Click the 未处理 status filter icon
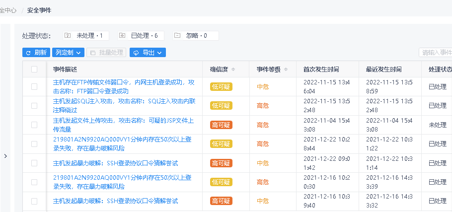452x212 pixels. coord(68,36)
